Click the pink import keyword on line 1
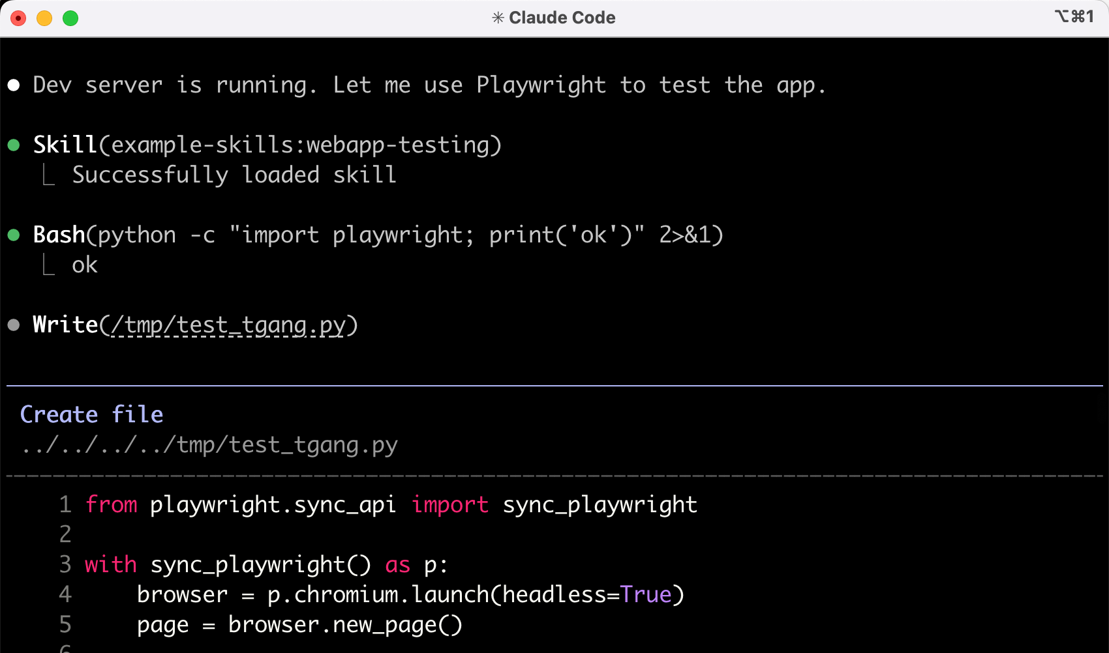 tap(449, 504)
